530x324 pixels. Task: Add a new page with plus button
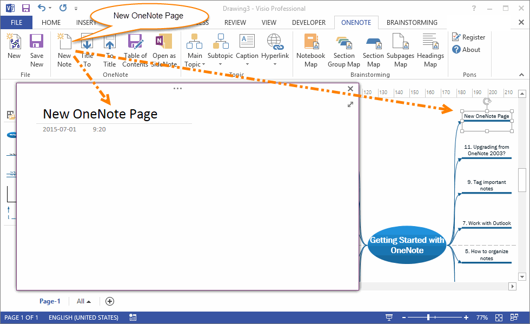click(110, 301)
